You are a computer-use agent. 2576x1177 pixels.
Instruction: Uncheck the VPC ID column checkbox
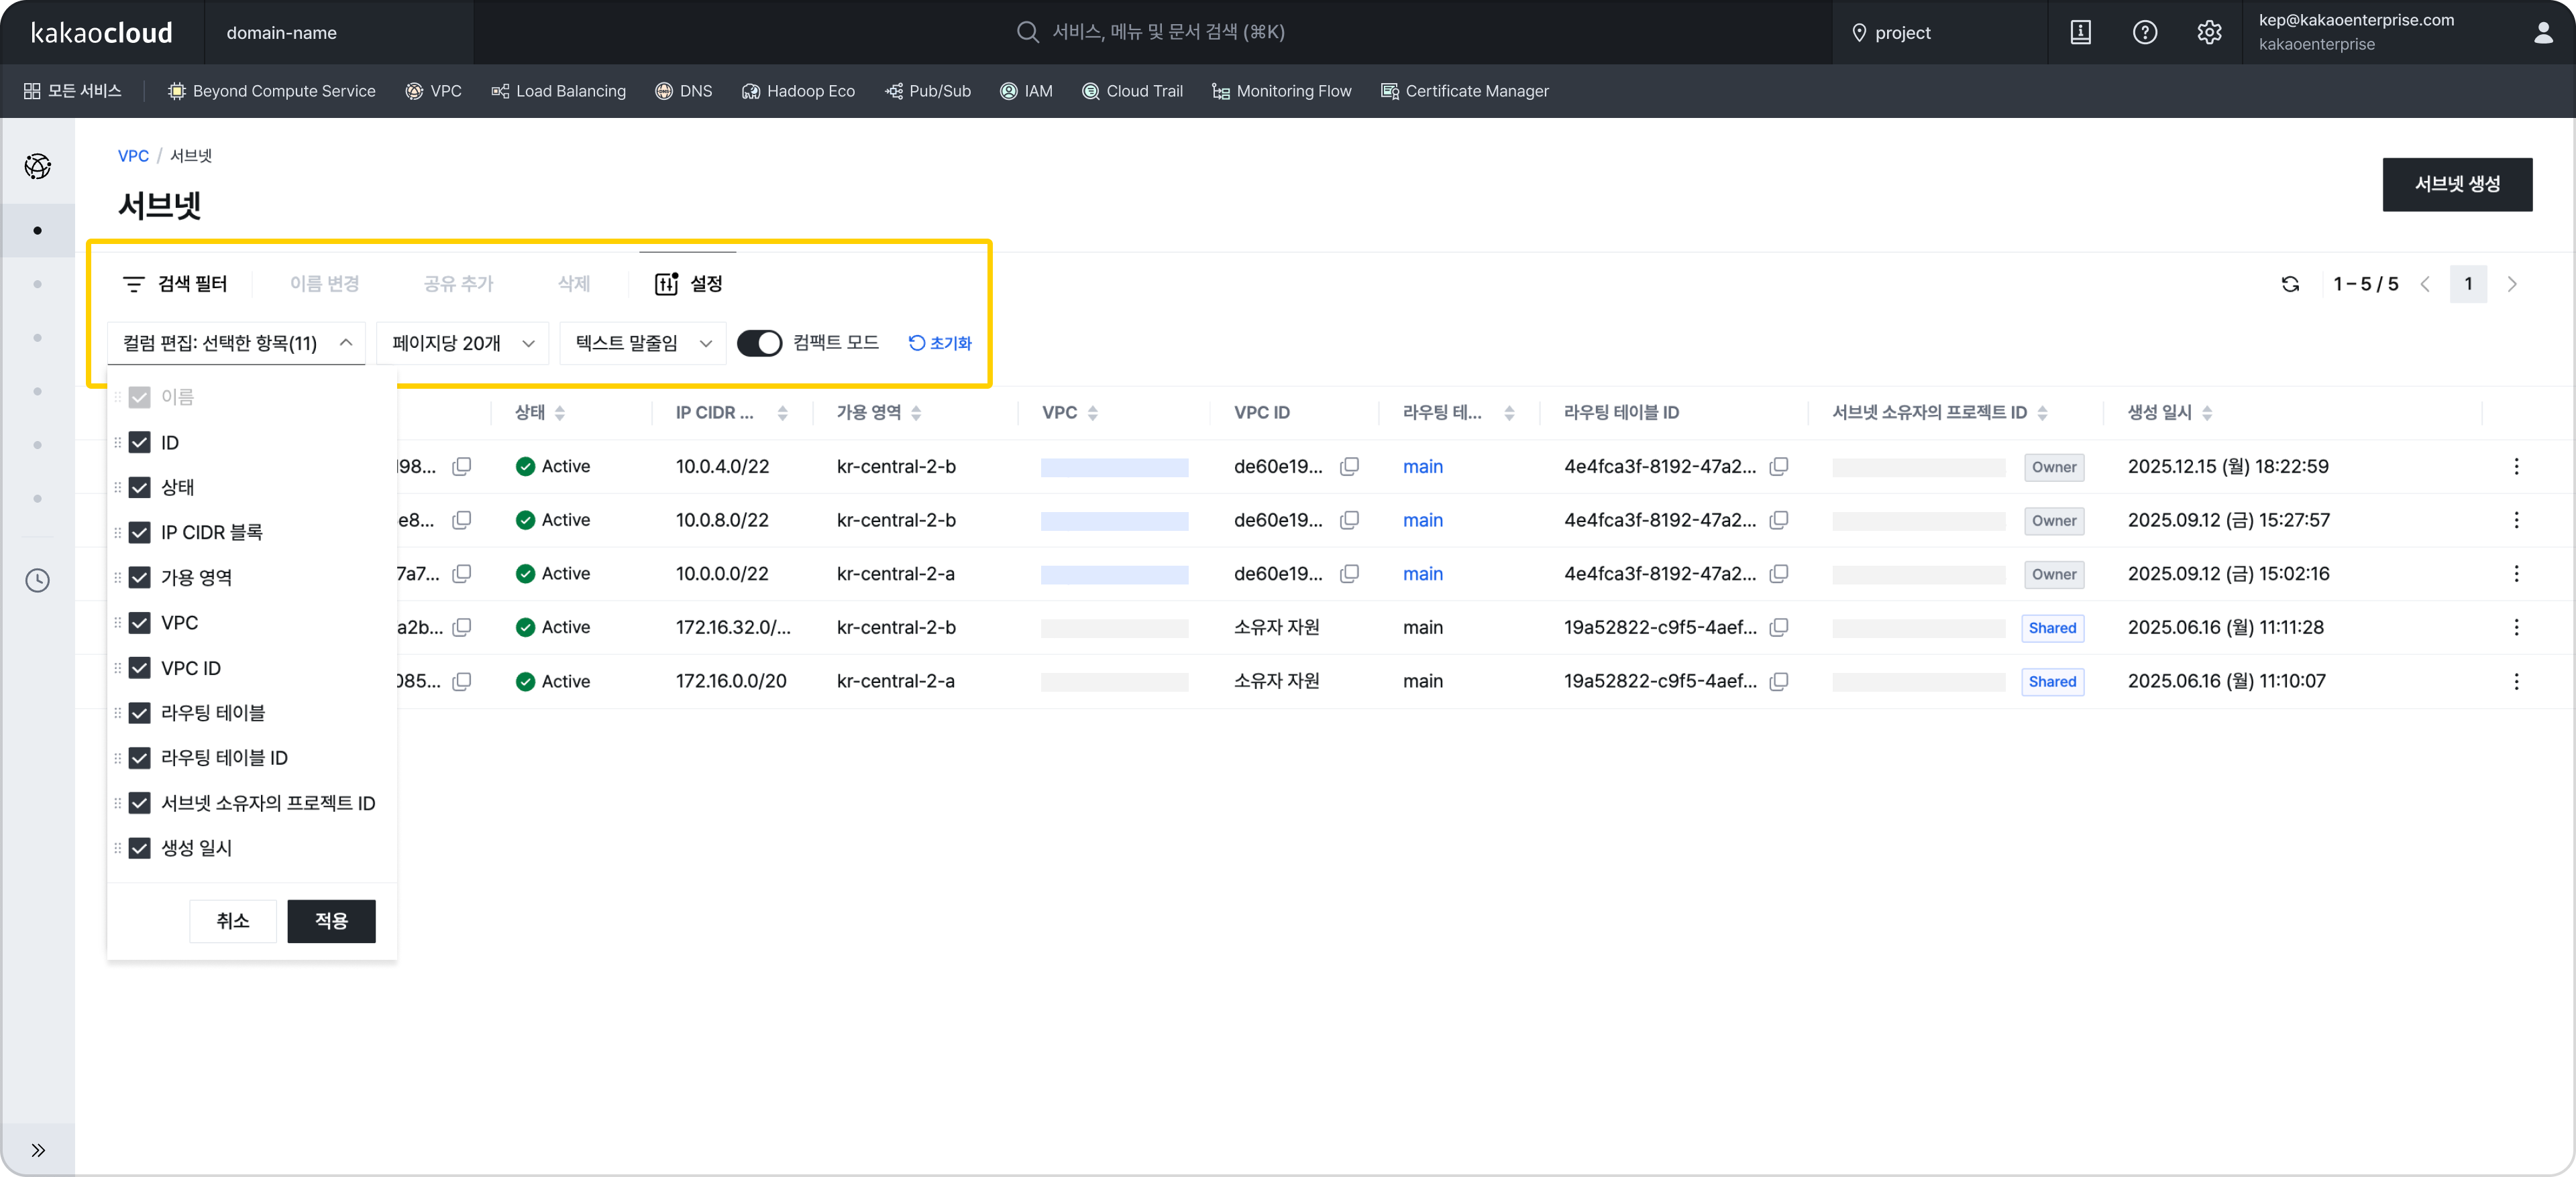tap(140, 668)
